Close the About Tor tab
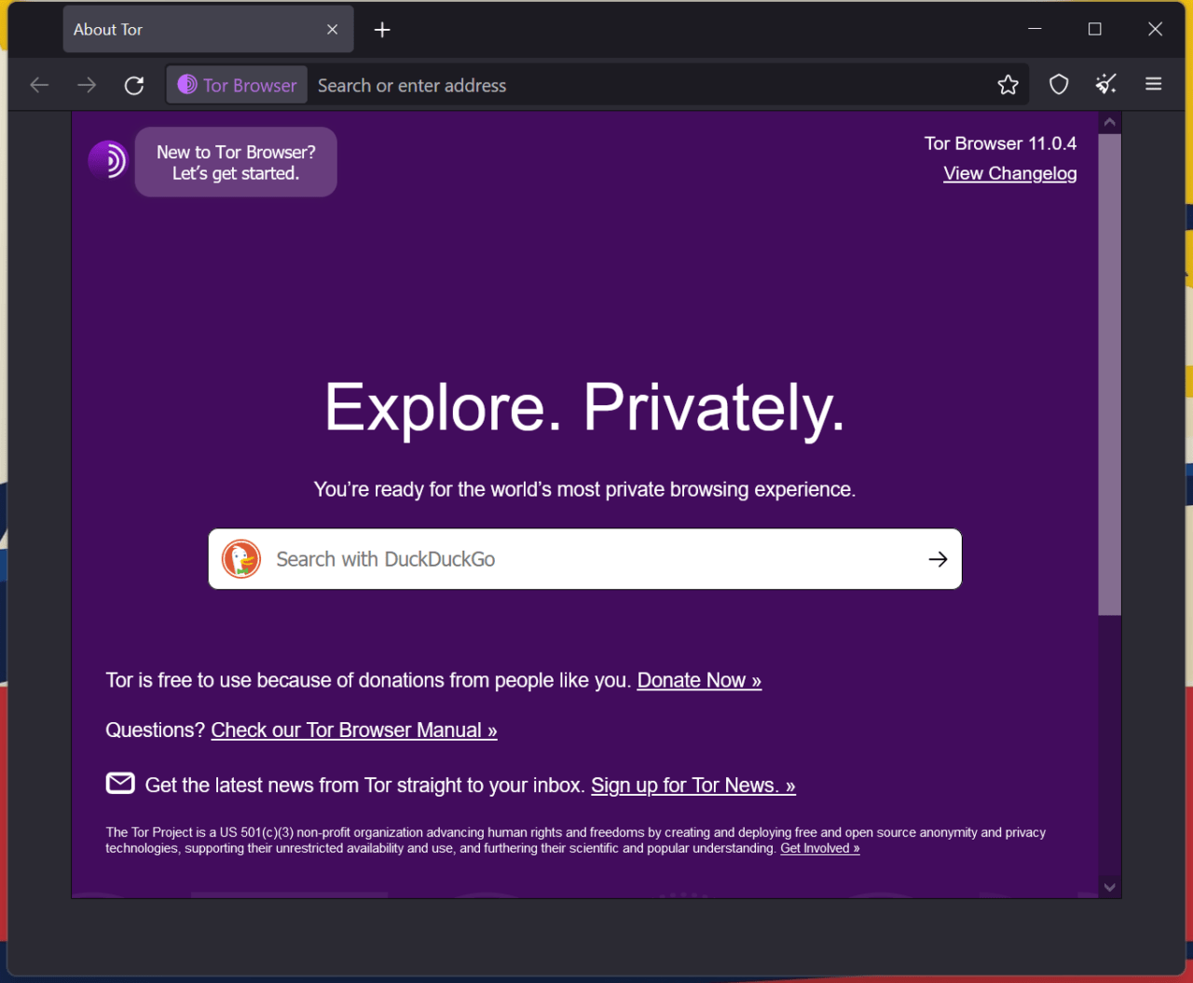This screenshot has width=1193, height=983. coord(333,30)
